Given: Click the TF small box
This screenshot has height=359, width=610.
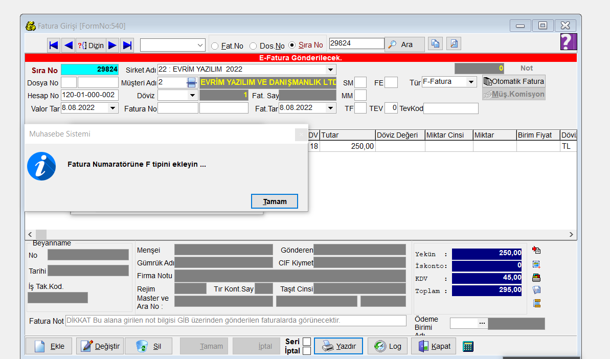Looking at the screenshot, I should [x=360, y=108].
